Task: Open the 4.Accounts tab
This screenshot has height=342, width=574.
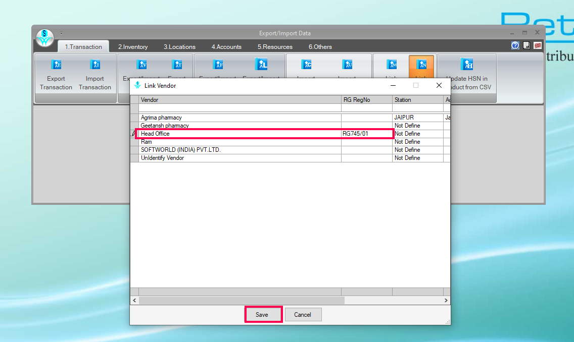Action: [226, 47]
